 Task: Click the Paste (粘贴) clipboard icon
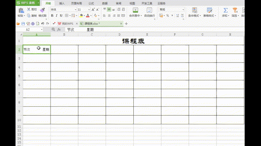[21, 10]
